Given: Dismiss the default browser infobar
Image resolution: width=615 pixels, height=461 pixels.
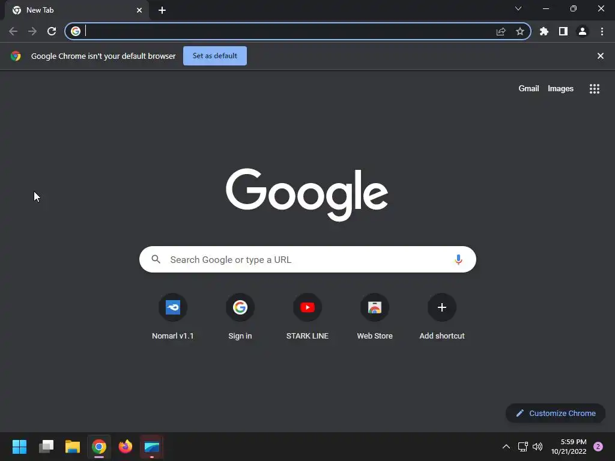Looking at the screenshot, I should (x=601, y=56).
